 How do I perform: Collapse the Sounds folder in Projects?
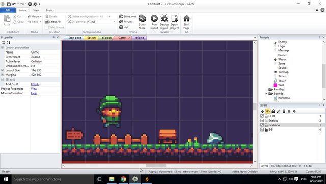[266, 94]
